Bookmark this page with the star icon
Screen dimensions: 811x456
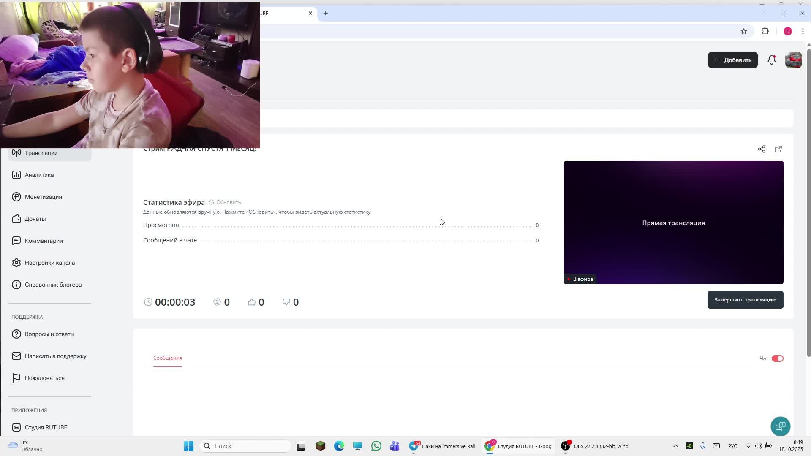click(744, 31)
